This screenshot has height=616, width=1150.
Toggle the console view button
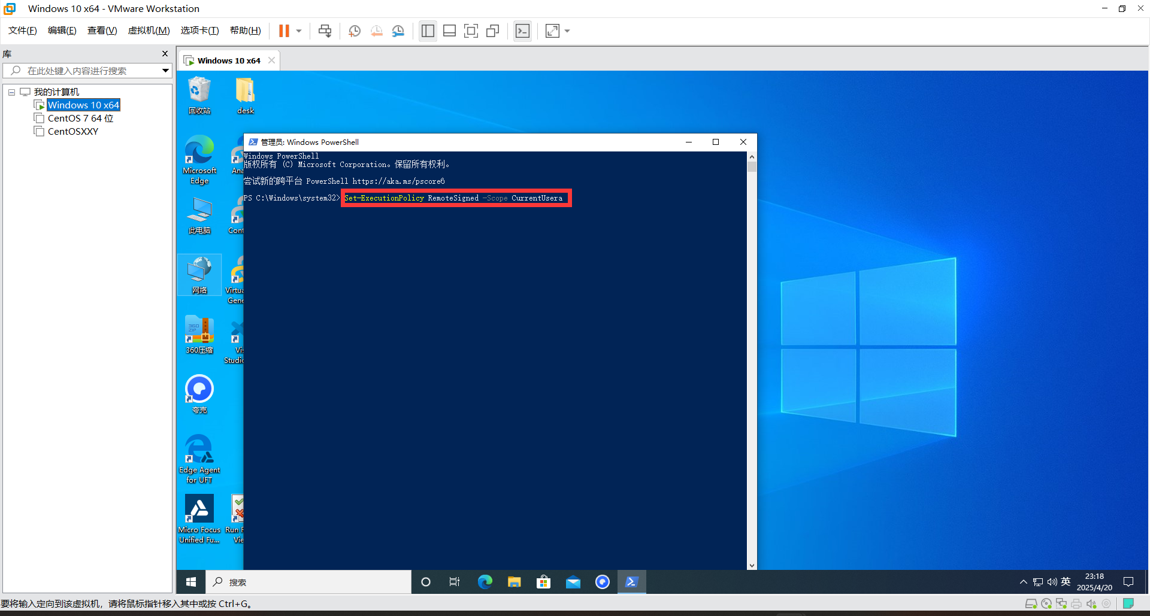522,31
